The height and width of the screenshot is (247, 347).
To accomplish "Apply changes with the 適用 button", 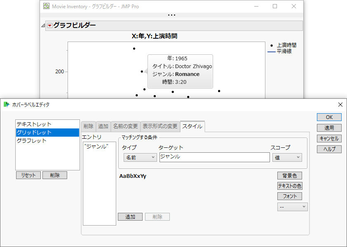I will coord(329,128).
